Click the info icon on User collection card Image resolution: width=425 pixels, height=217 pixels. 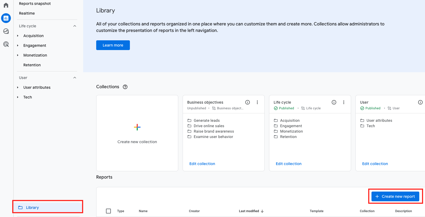420,102
